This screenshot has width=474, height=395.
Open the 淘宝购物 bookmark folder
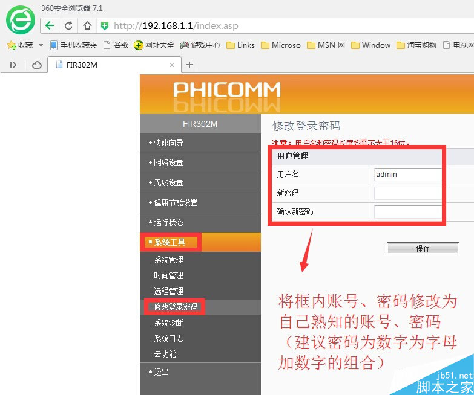point(416,45)
